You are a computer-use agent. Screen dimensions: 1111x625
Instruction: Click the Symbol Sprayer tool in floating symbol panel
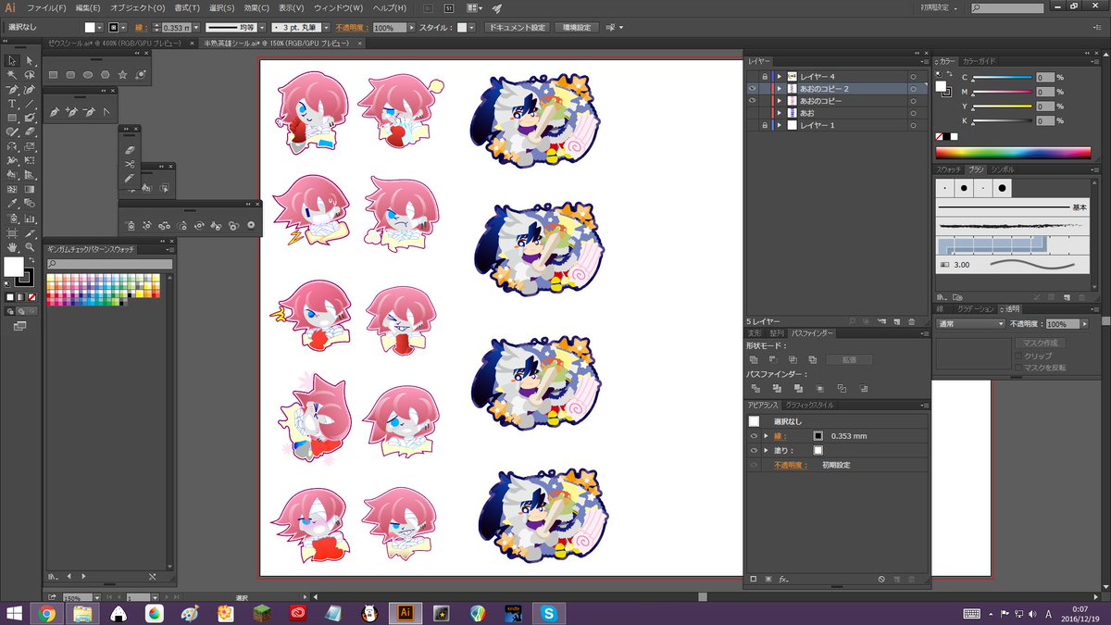point(131,225)
